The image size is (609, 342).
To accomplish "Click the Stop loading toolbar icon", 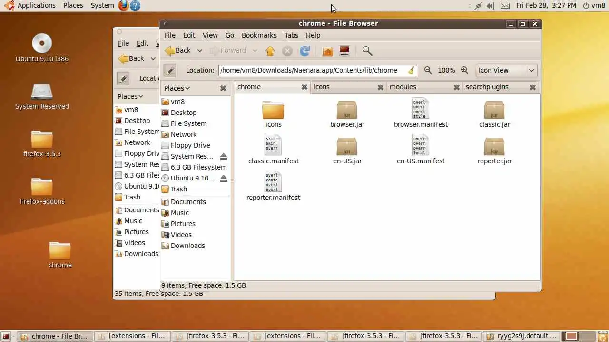I will 287,51.
